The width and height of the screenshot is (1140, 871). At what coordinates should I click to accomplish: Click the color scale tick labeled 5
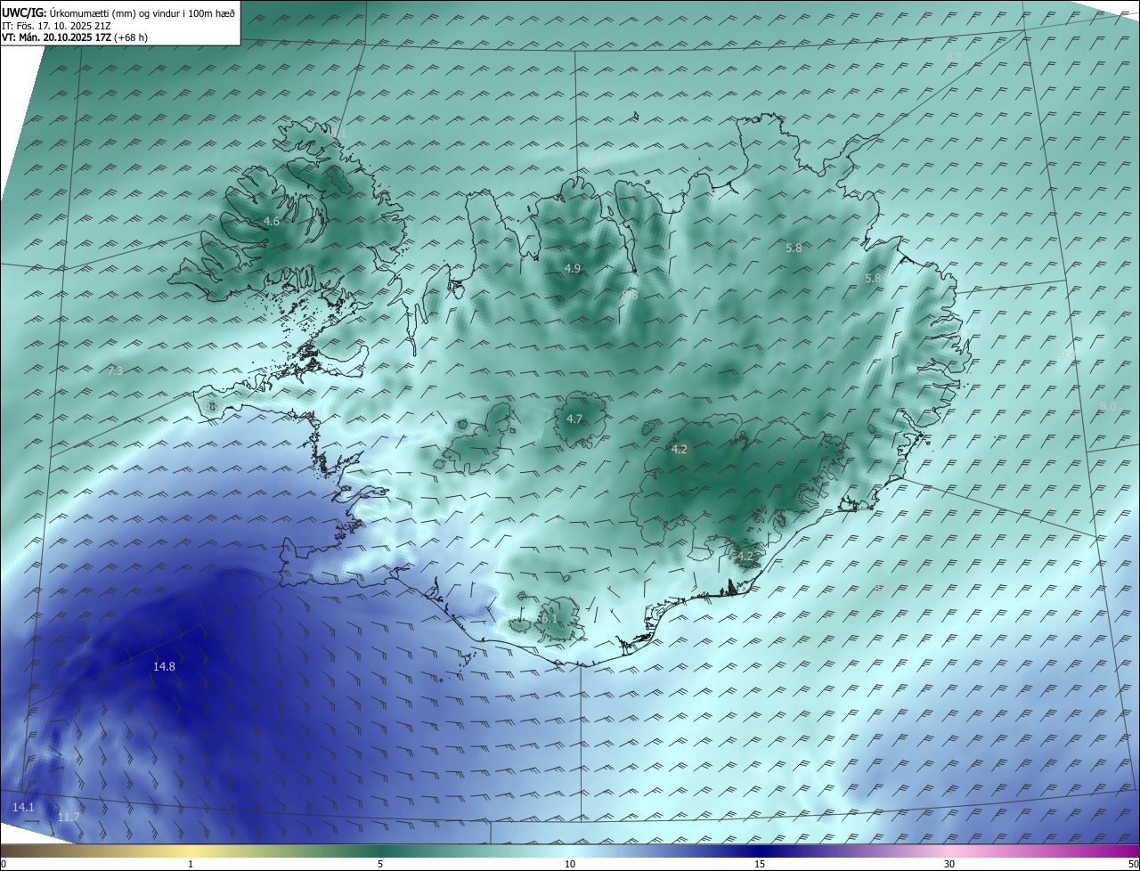[380, 864]
